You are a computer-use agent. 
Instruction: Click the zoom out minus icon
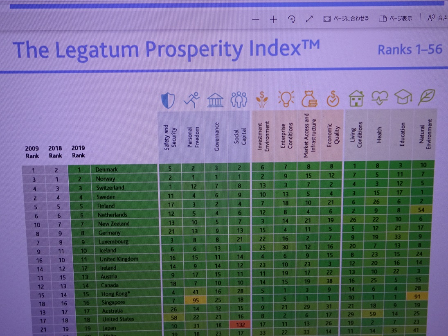[x=256, y=19]
